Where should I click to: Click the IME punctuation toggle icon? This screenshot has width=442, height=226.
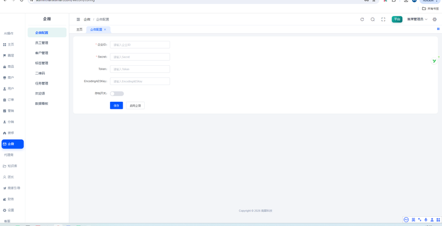click(x=419, y=220)
